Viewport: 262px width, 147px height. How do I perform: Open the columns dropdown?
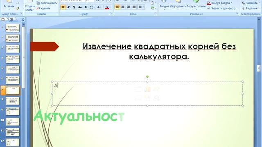(x=141, y=7)
